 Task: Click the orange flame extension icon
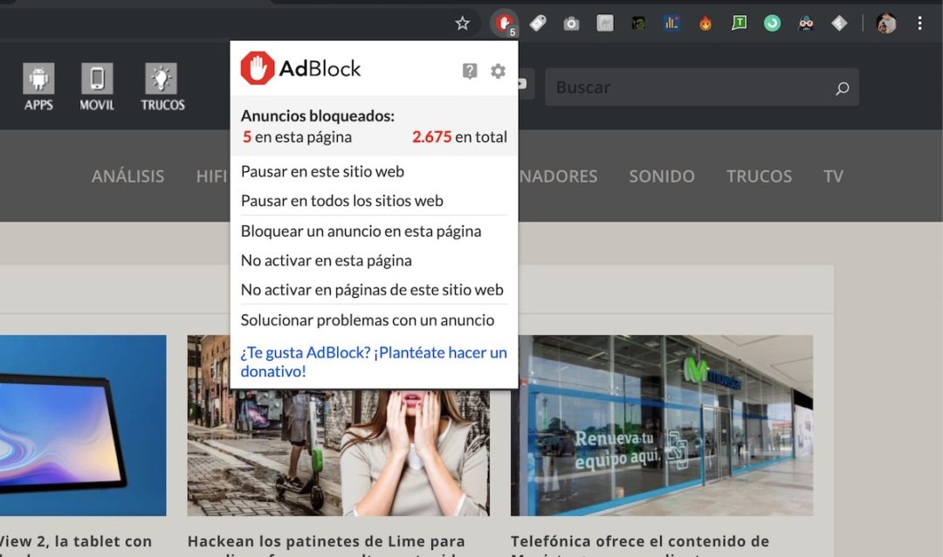(706, 24)
